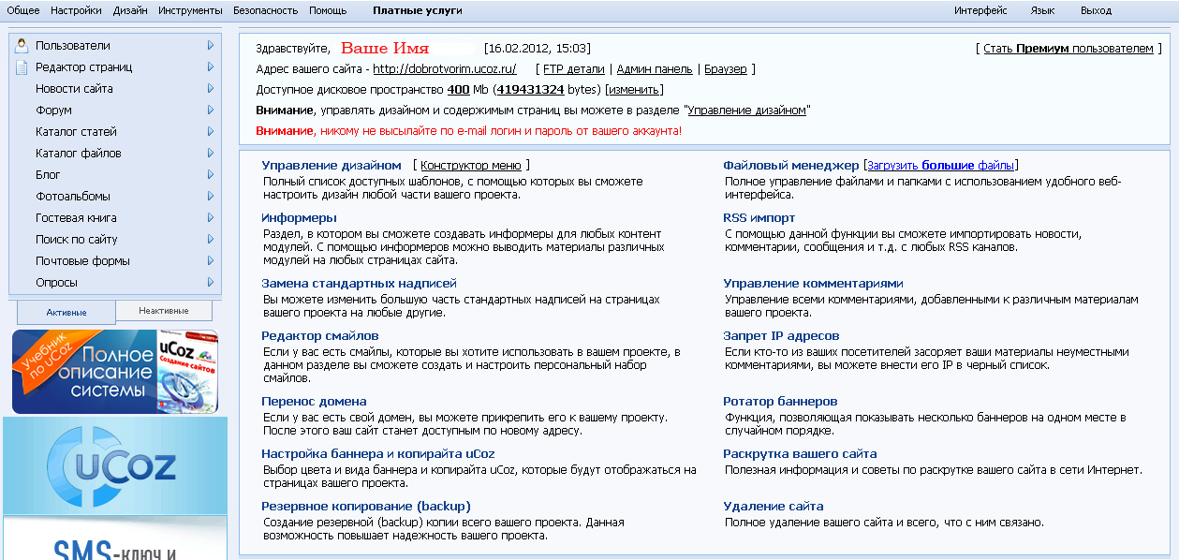Expand the Новости сайта submenu arrow

[211, 88]
